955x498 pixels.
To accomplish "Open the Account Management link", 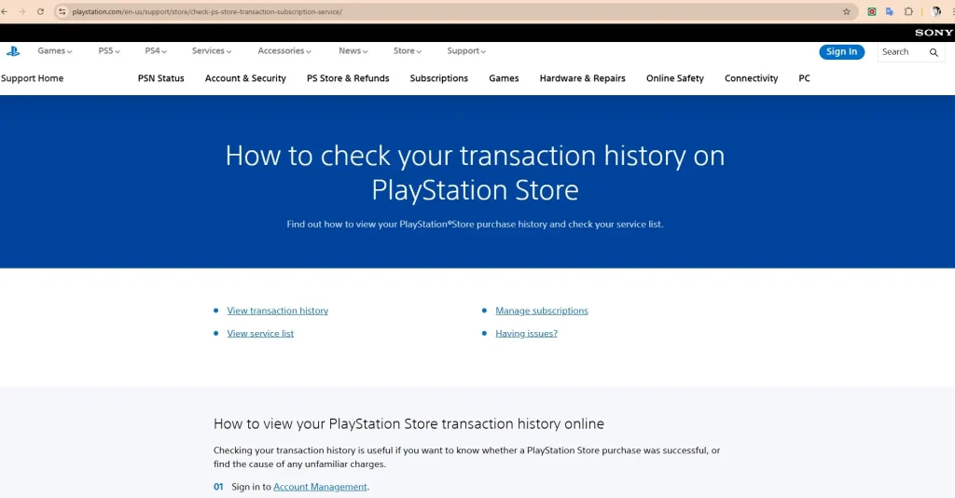I will 321,487.
